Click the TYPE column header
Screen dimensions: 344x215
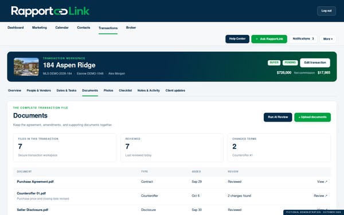coord(144,171)
